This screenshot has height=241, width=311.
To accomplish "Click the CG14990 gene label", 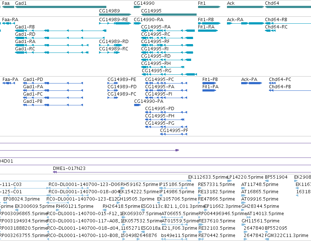I will click(x=144, y=3).
